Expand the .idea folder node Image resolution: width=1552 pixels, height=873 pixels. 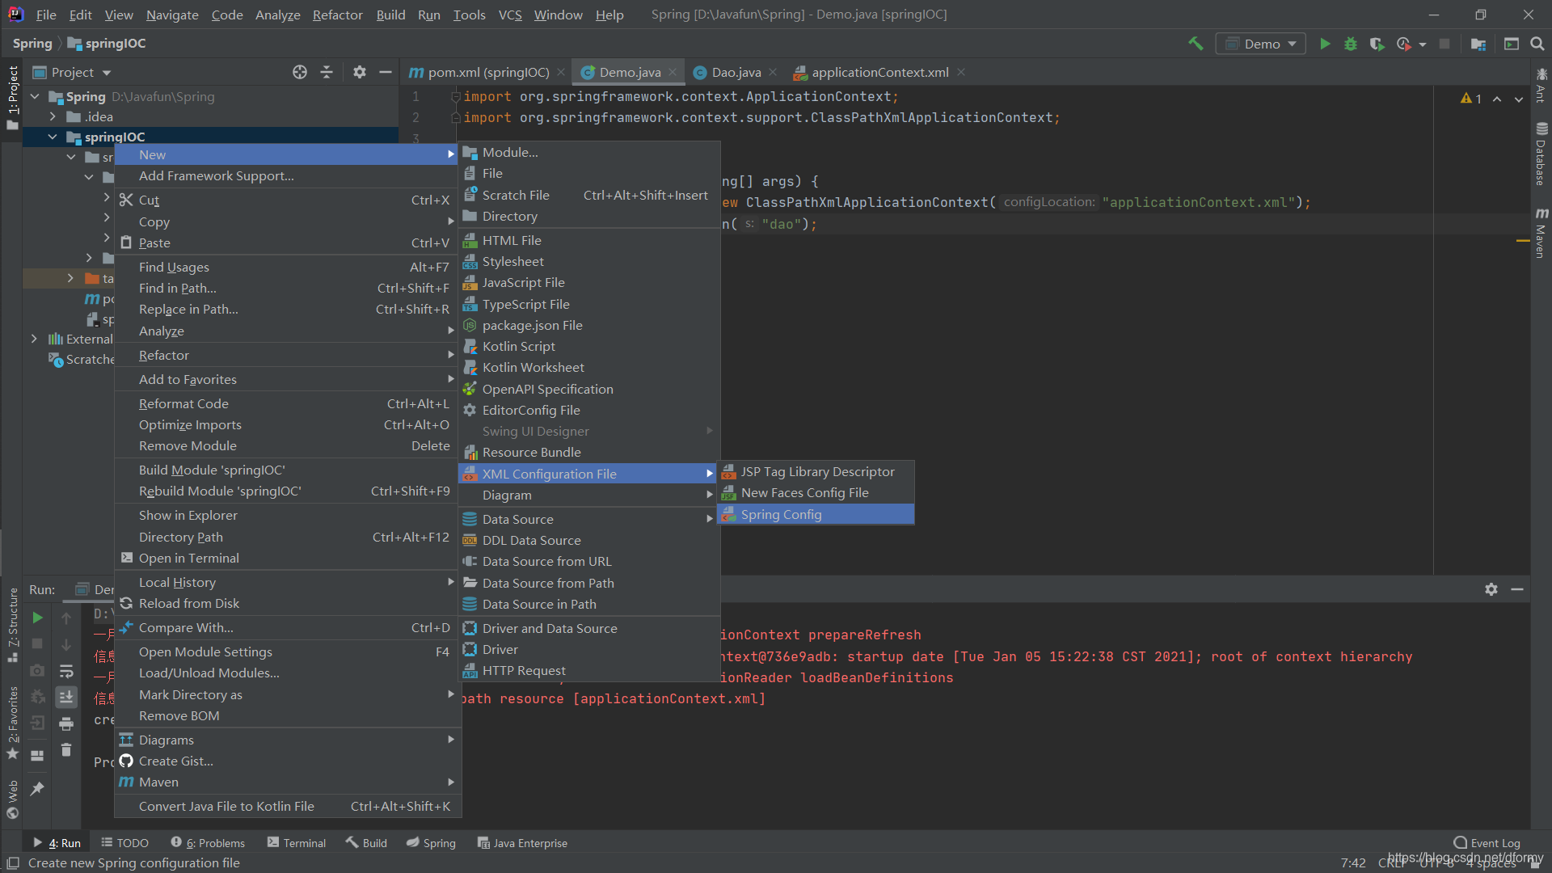click(53, 116)
